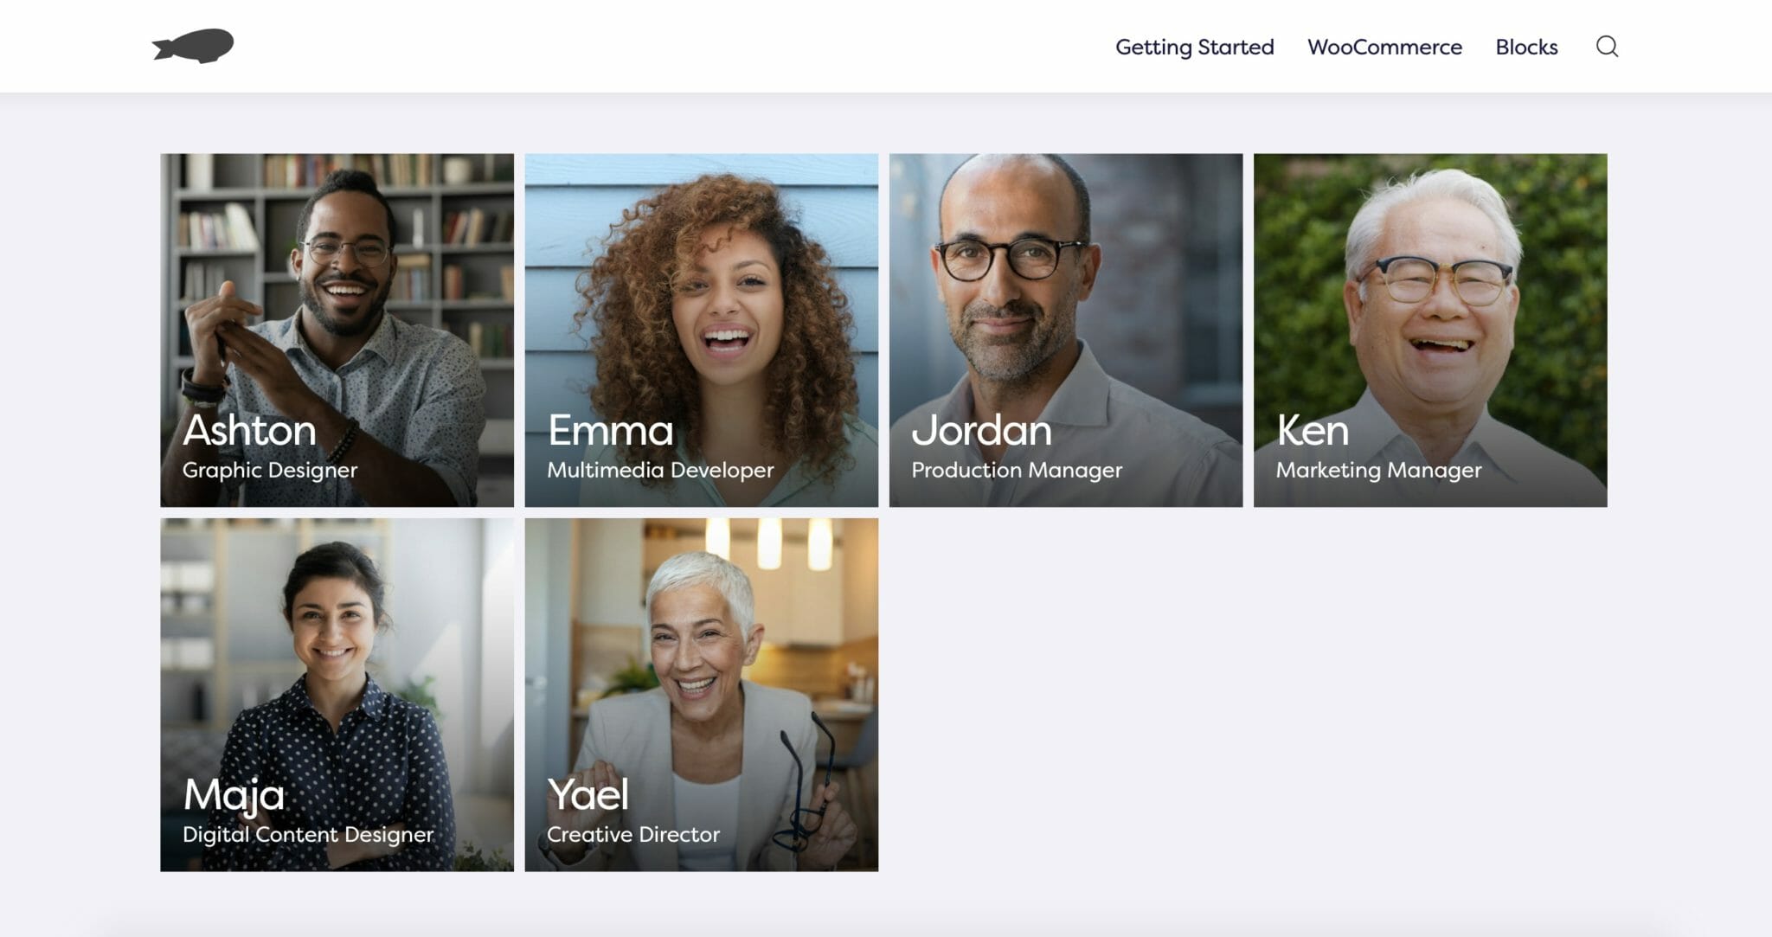Click the name 'Emma'
This screenshot has width=1772, height=937.
[610, 430]
